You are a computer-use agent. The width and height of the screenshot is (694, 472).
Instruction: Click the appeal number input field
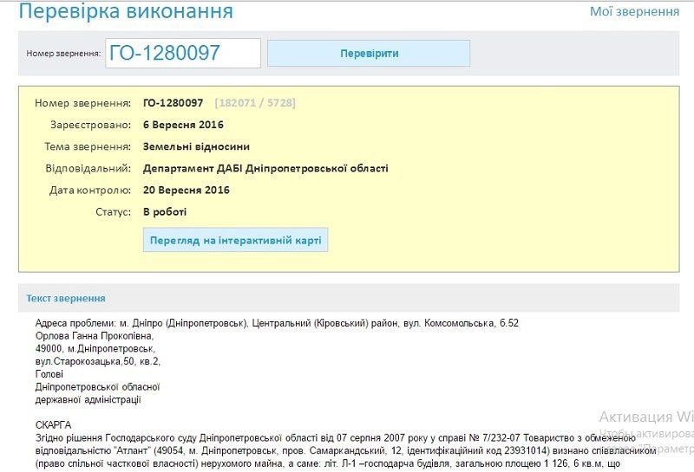[183, 53]
